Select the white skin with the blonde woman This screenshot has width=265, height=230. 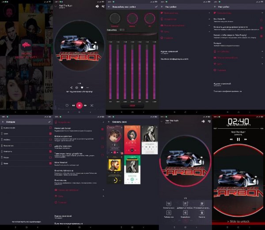tap(150, 140)
